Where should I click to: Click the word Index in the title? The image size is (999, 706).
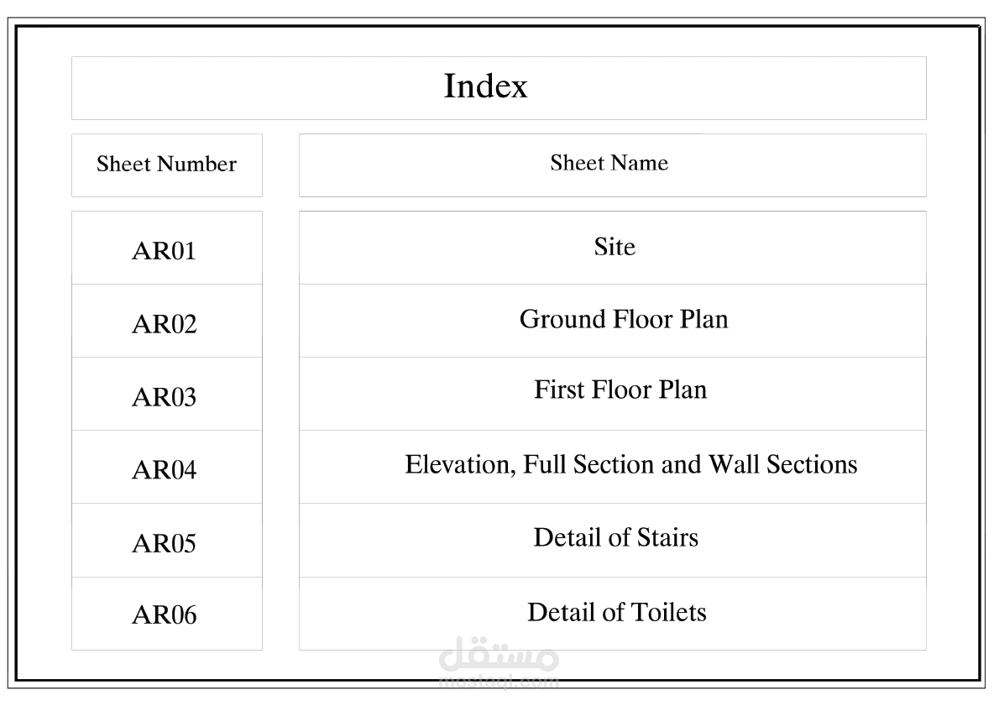[485, 86]
